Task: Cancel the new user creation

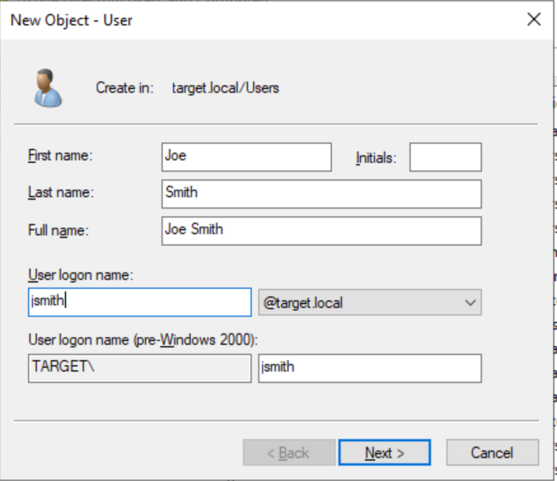Action: pyautogui.click(x=492, y=453)
